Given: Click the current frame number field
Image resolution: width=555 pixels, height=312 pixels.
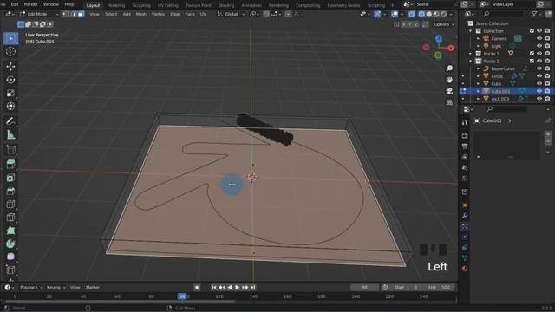Looking at the screenshot, I should coord(364,287).
